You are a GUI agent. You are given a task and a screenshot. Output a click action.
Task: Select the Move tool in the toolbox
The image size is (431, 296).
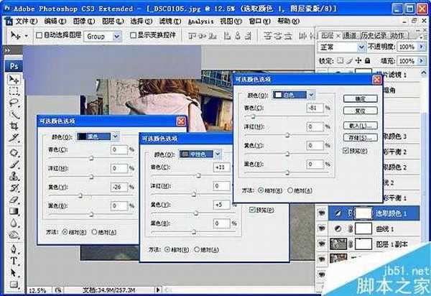pos(14,80)
